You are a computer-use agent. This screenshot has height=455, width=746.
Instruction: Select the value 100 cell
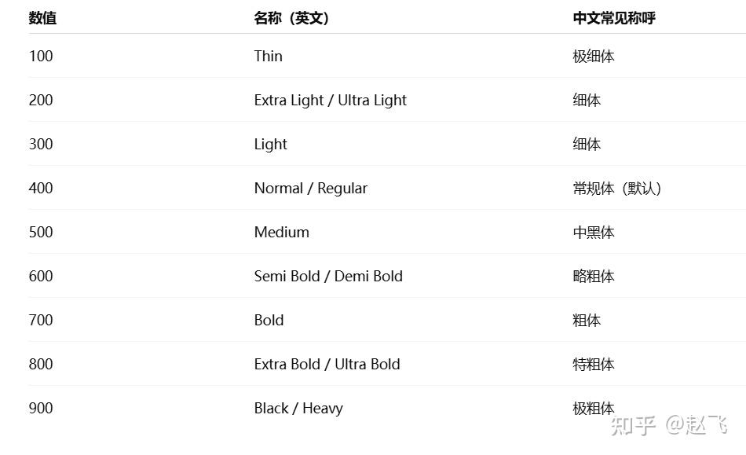(41, 56)
